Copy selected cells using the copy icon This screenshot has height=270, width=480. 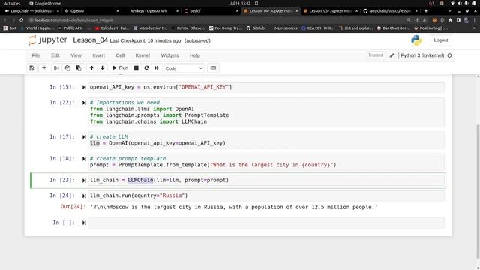click(x=67, y=68)
